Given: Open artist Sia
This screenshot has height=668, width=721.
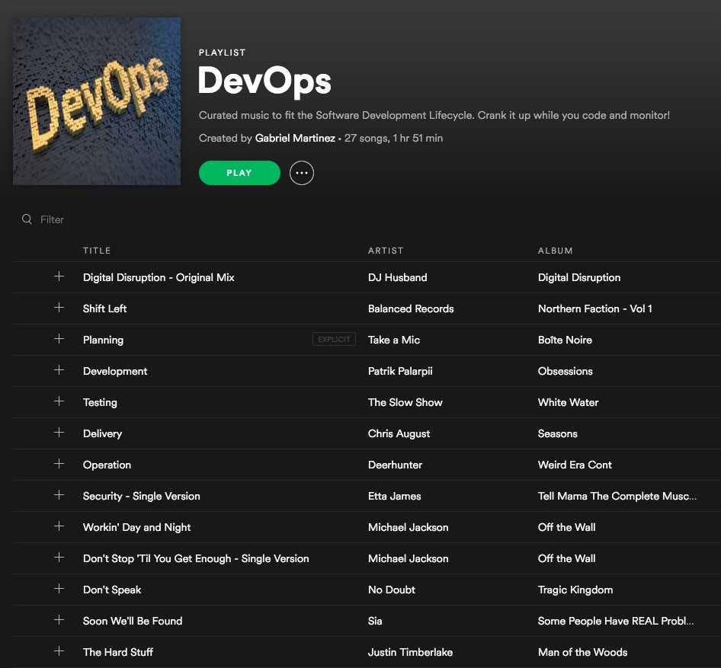Looking at the screenshot, I should tap(375, 621).
